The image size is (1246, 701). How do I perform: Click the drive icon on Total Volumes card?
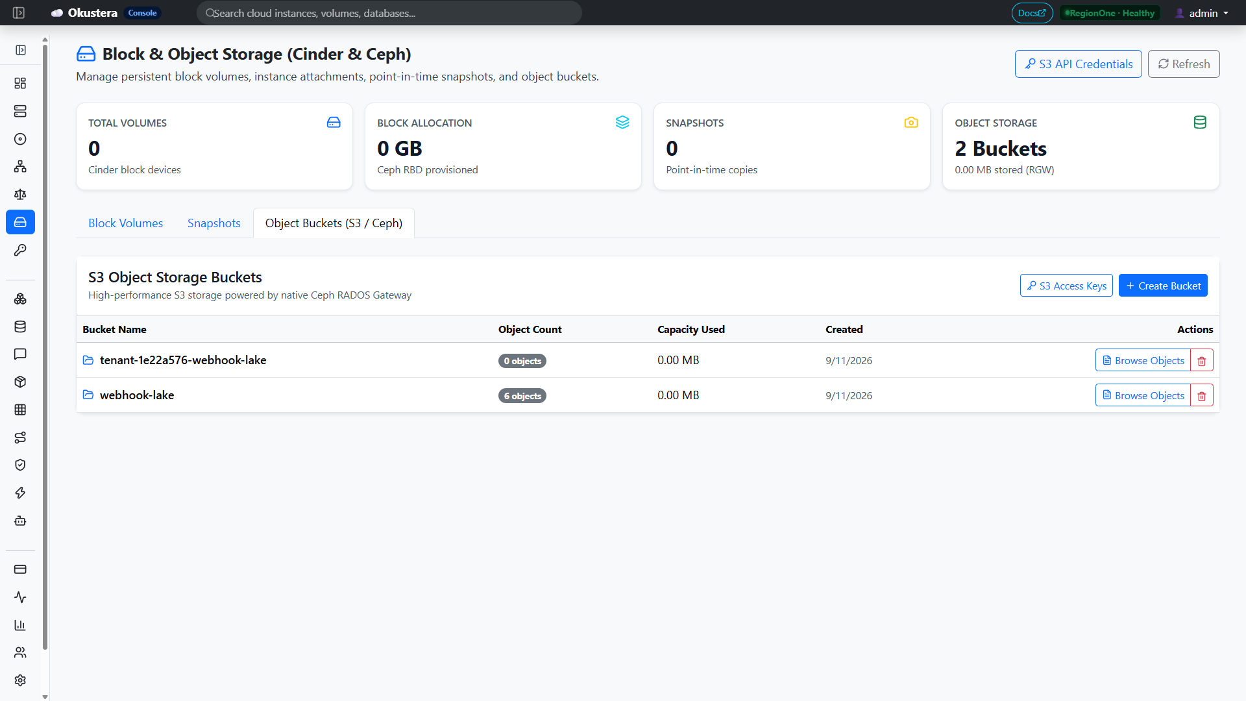[x=334, y=122]
